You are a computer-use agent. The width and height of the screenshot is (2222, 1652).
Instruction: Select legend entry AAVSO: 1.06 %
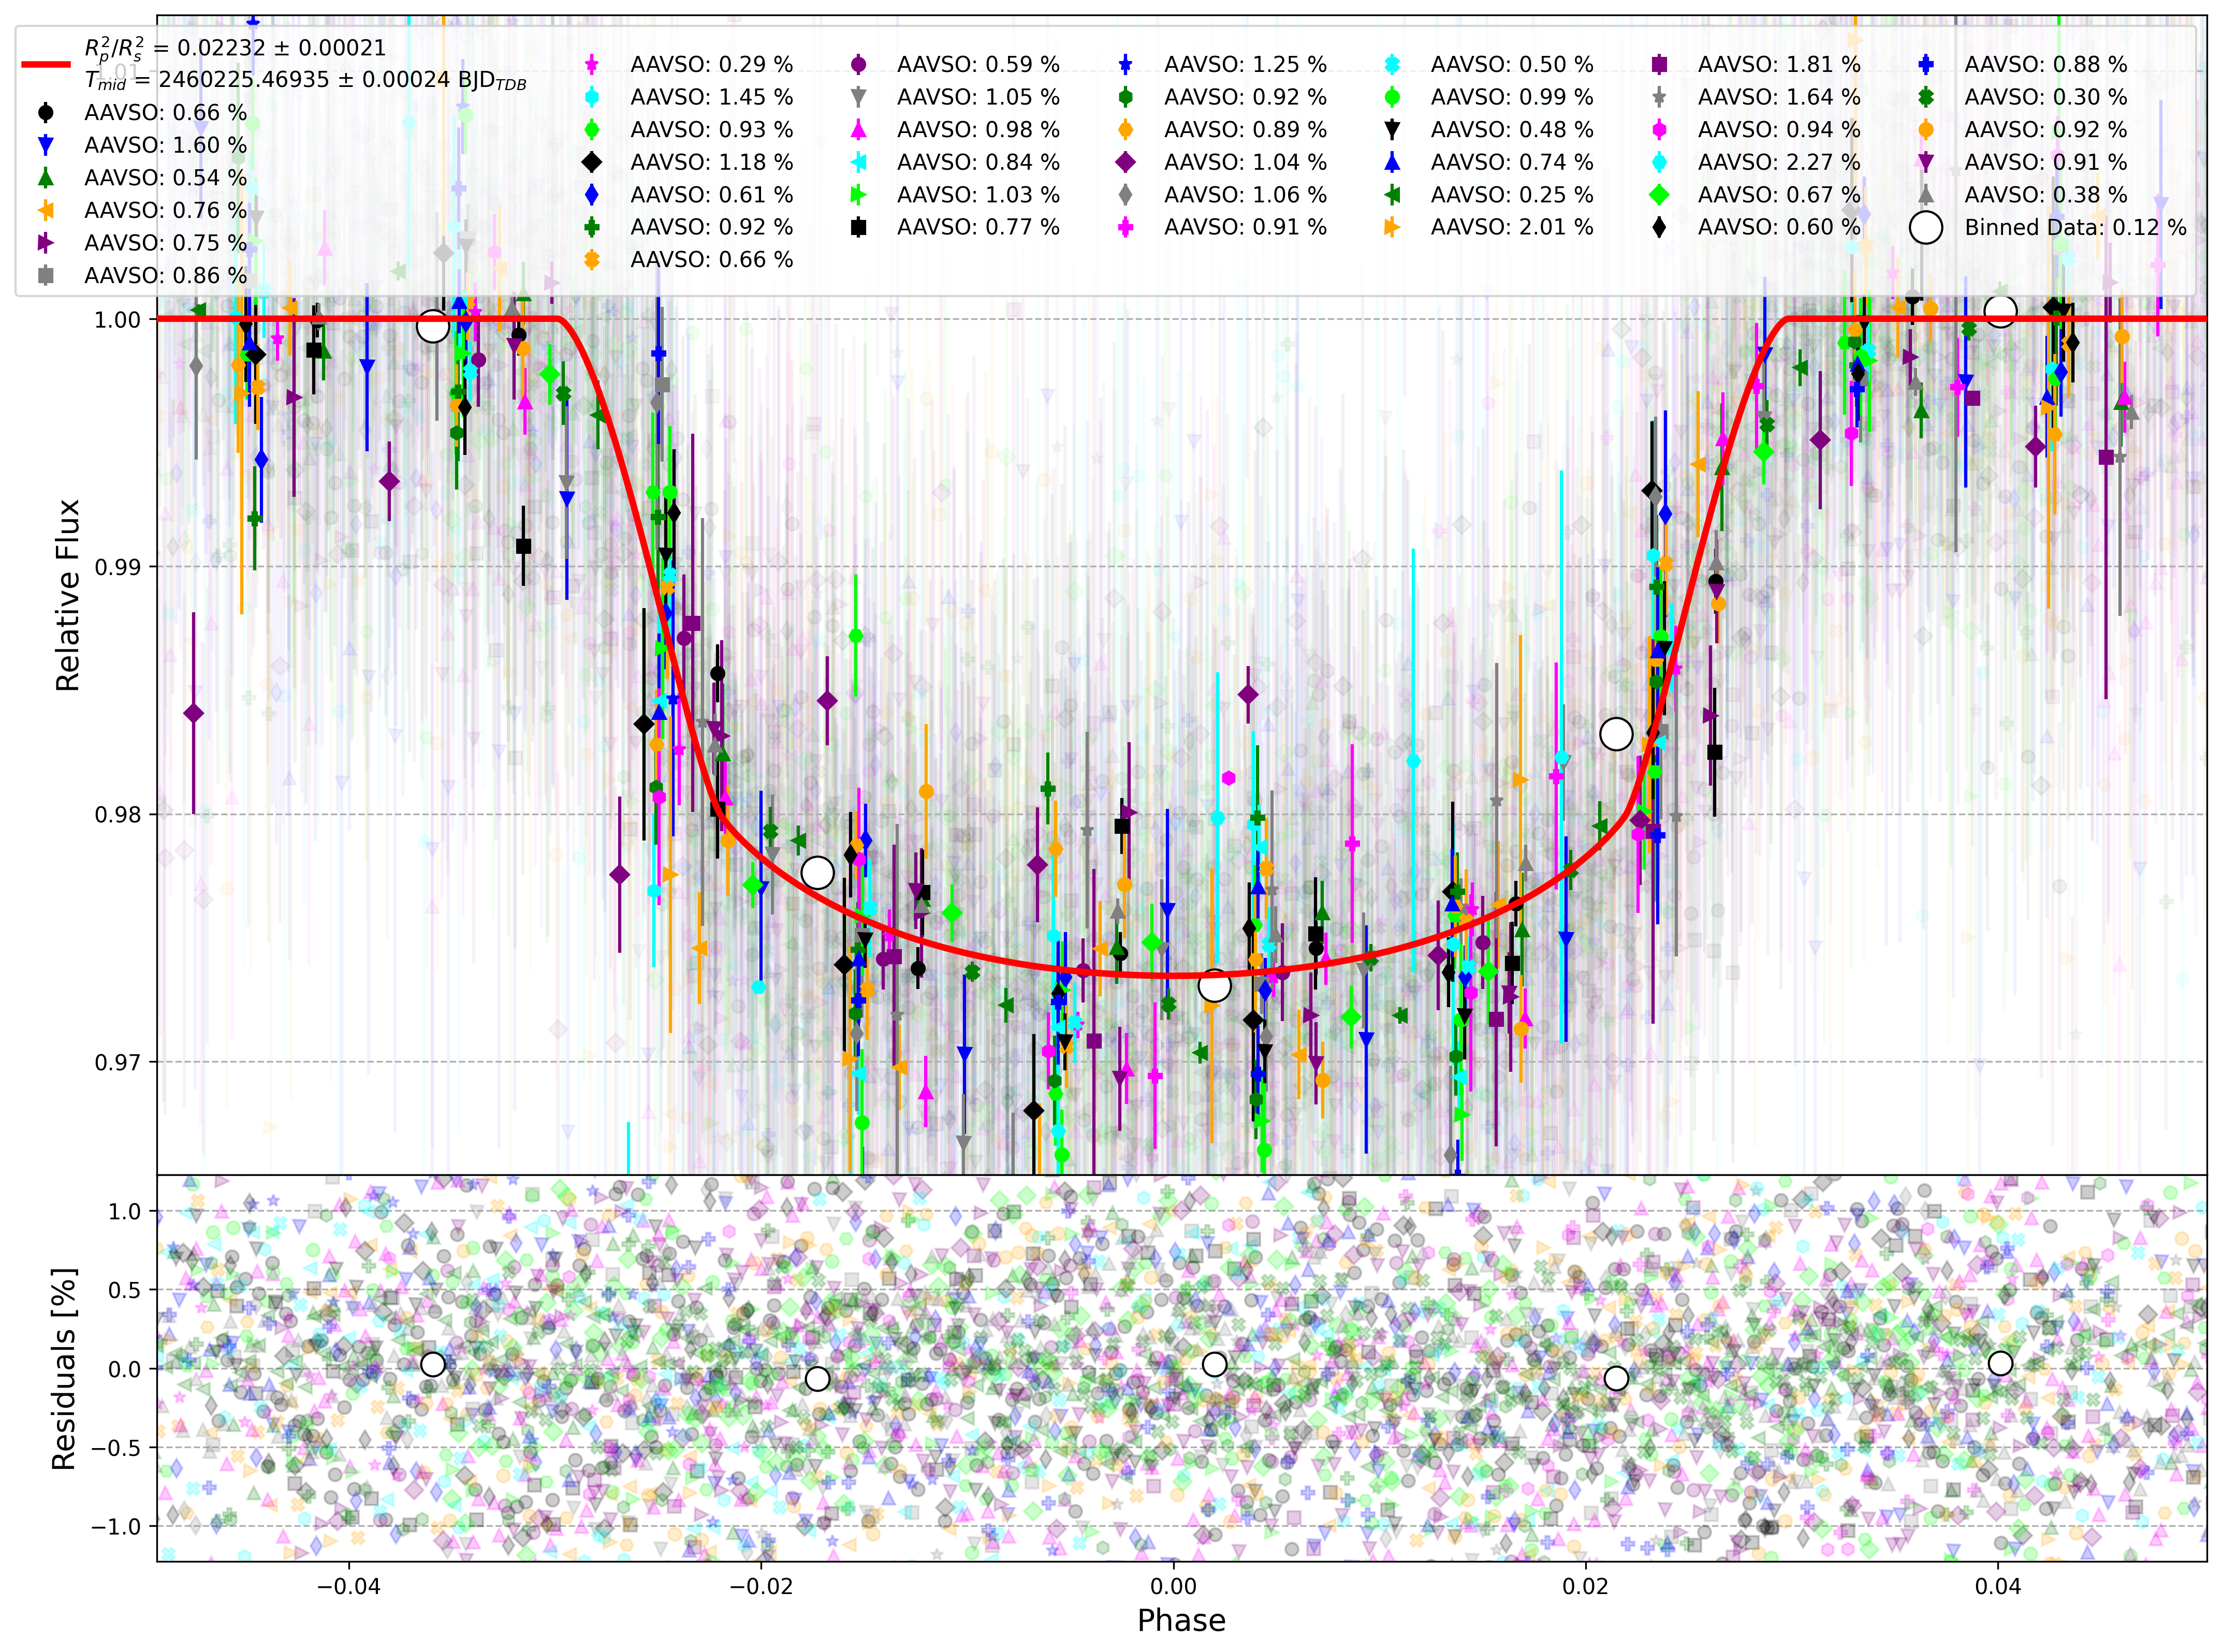[x=1246, y=195]
